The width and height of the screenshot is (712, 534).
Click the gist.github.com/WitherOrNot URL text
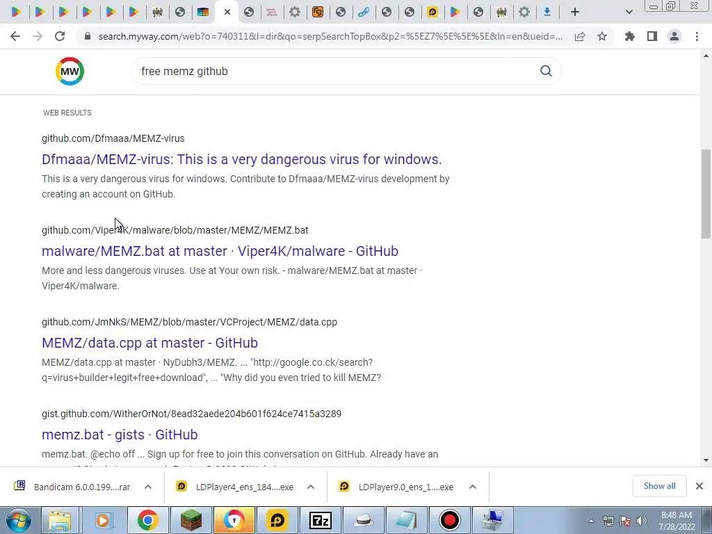coord(191,414)
